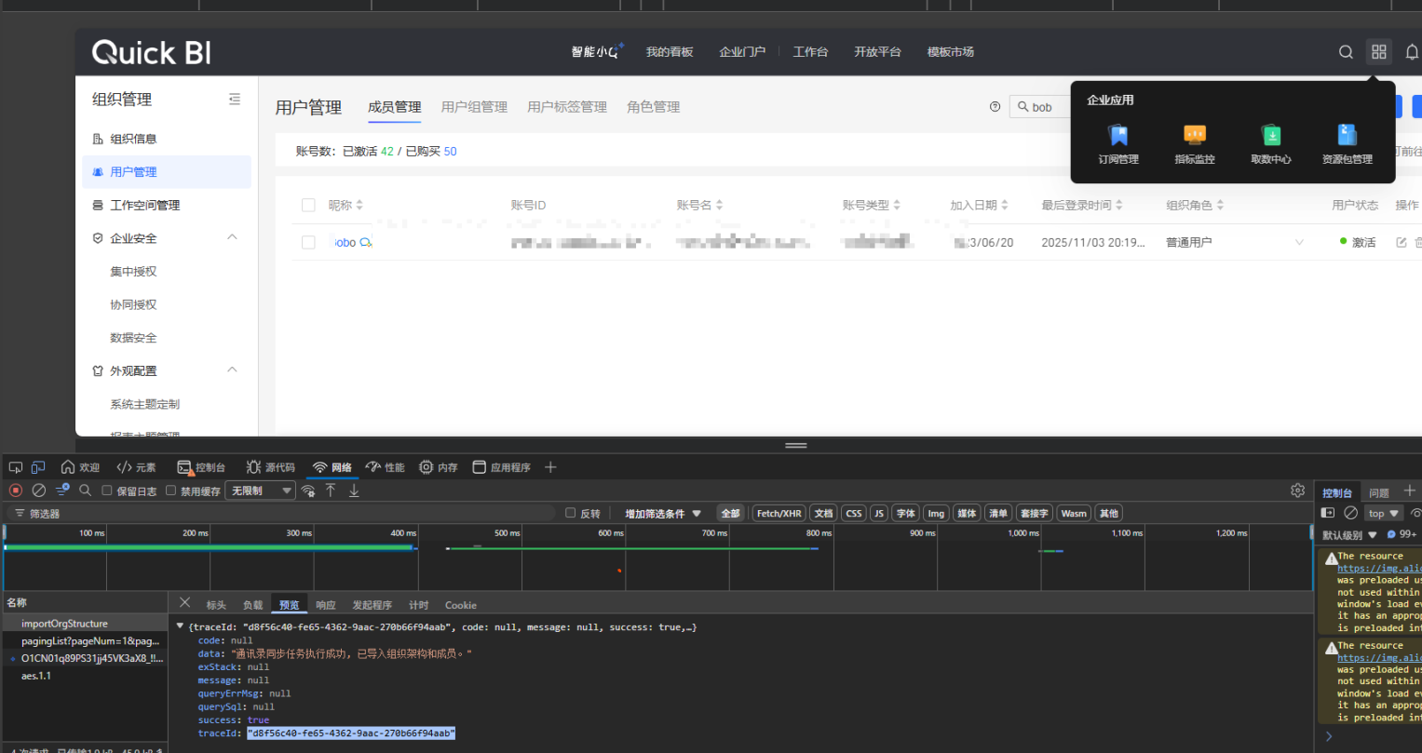Tick the checkbox for the bobo user row
This screenshot has height=753, width=1422.
(x=308, y=242)
